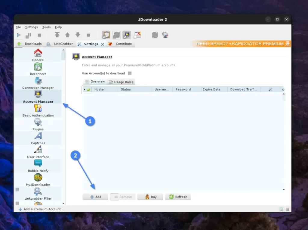Switch to the Overview tab
The image size is (308, 230).
(95, 82)
